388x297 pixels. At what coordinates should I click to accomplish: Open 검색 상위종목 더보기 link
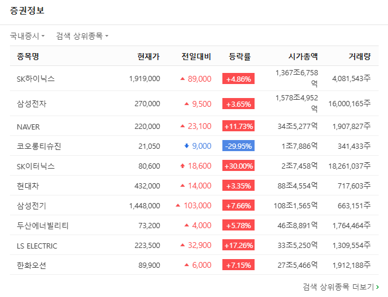(x=341, y=286)
